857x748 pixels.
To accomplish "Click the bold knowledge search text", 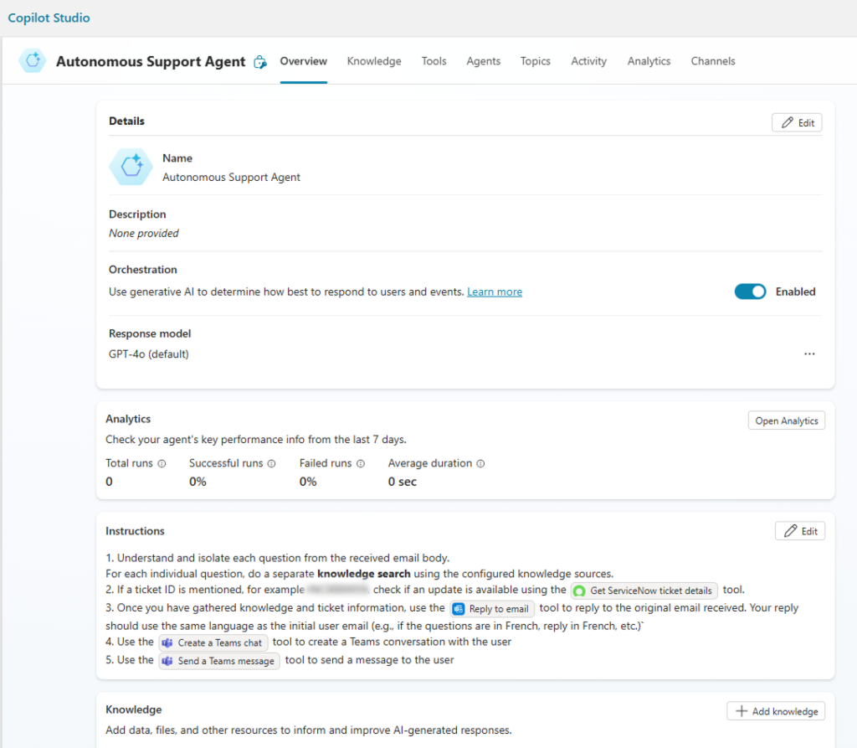I will point(364,574).
